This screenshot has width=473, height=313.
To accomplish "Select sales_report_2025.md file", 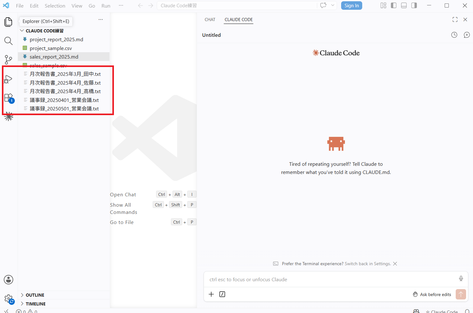I will tap(64, 57).
